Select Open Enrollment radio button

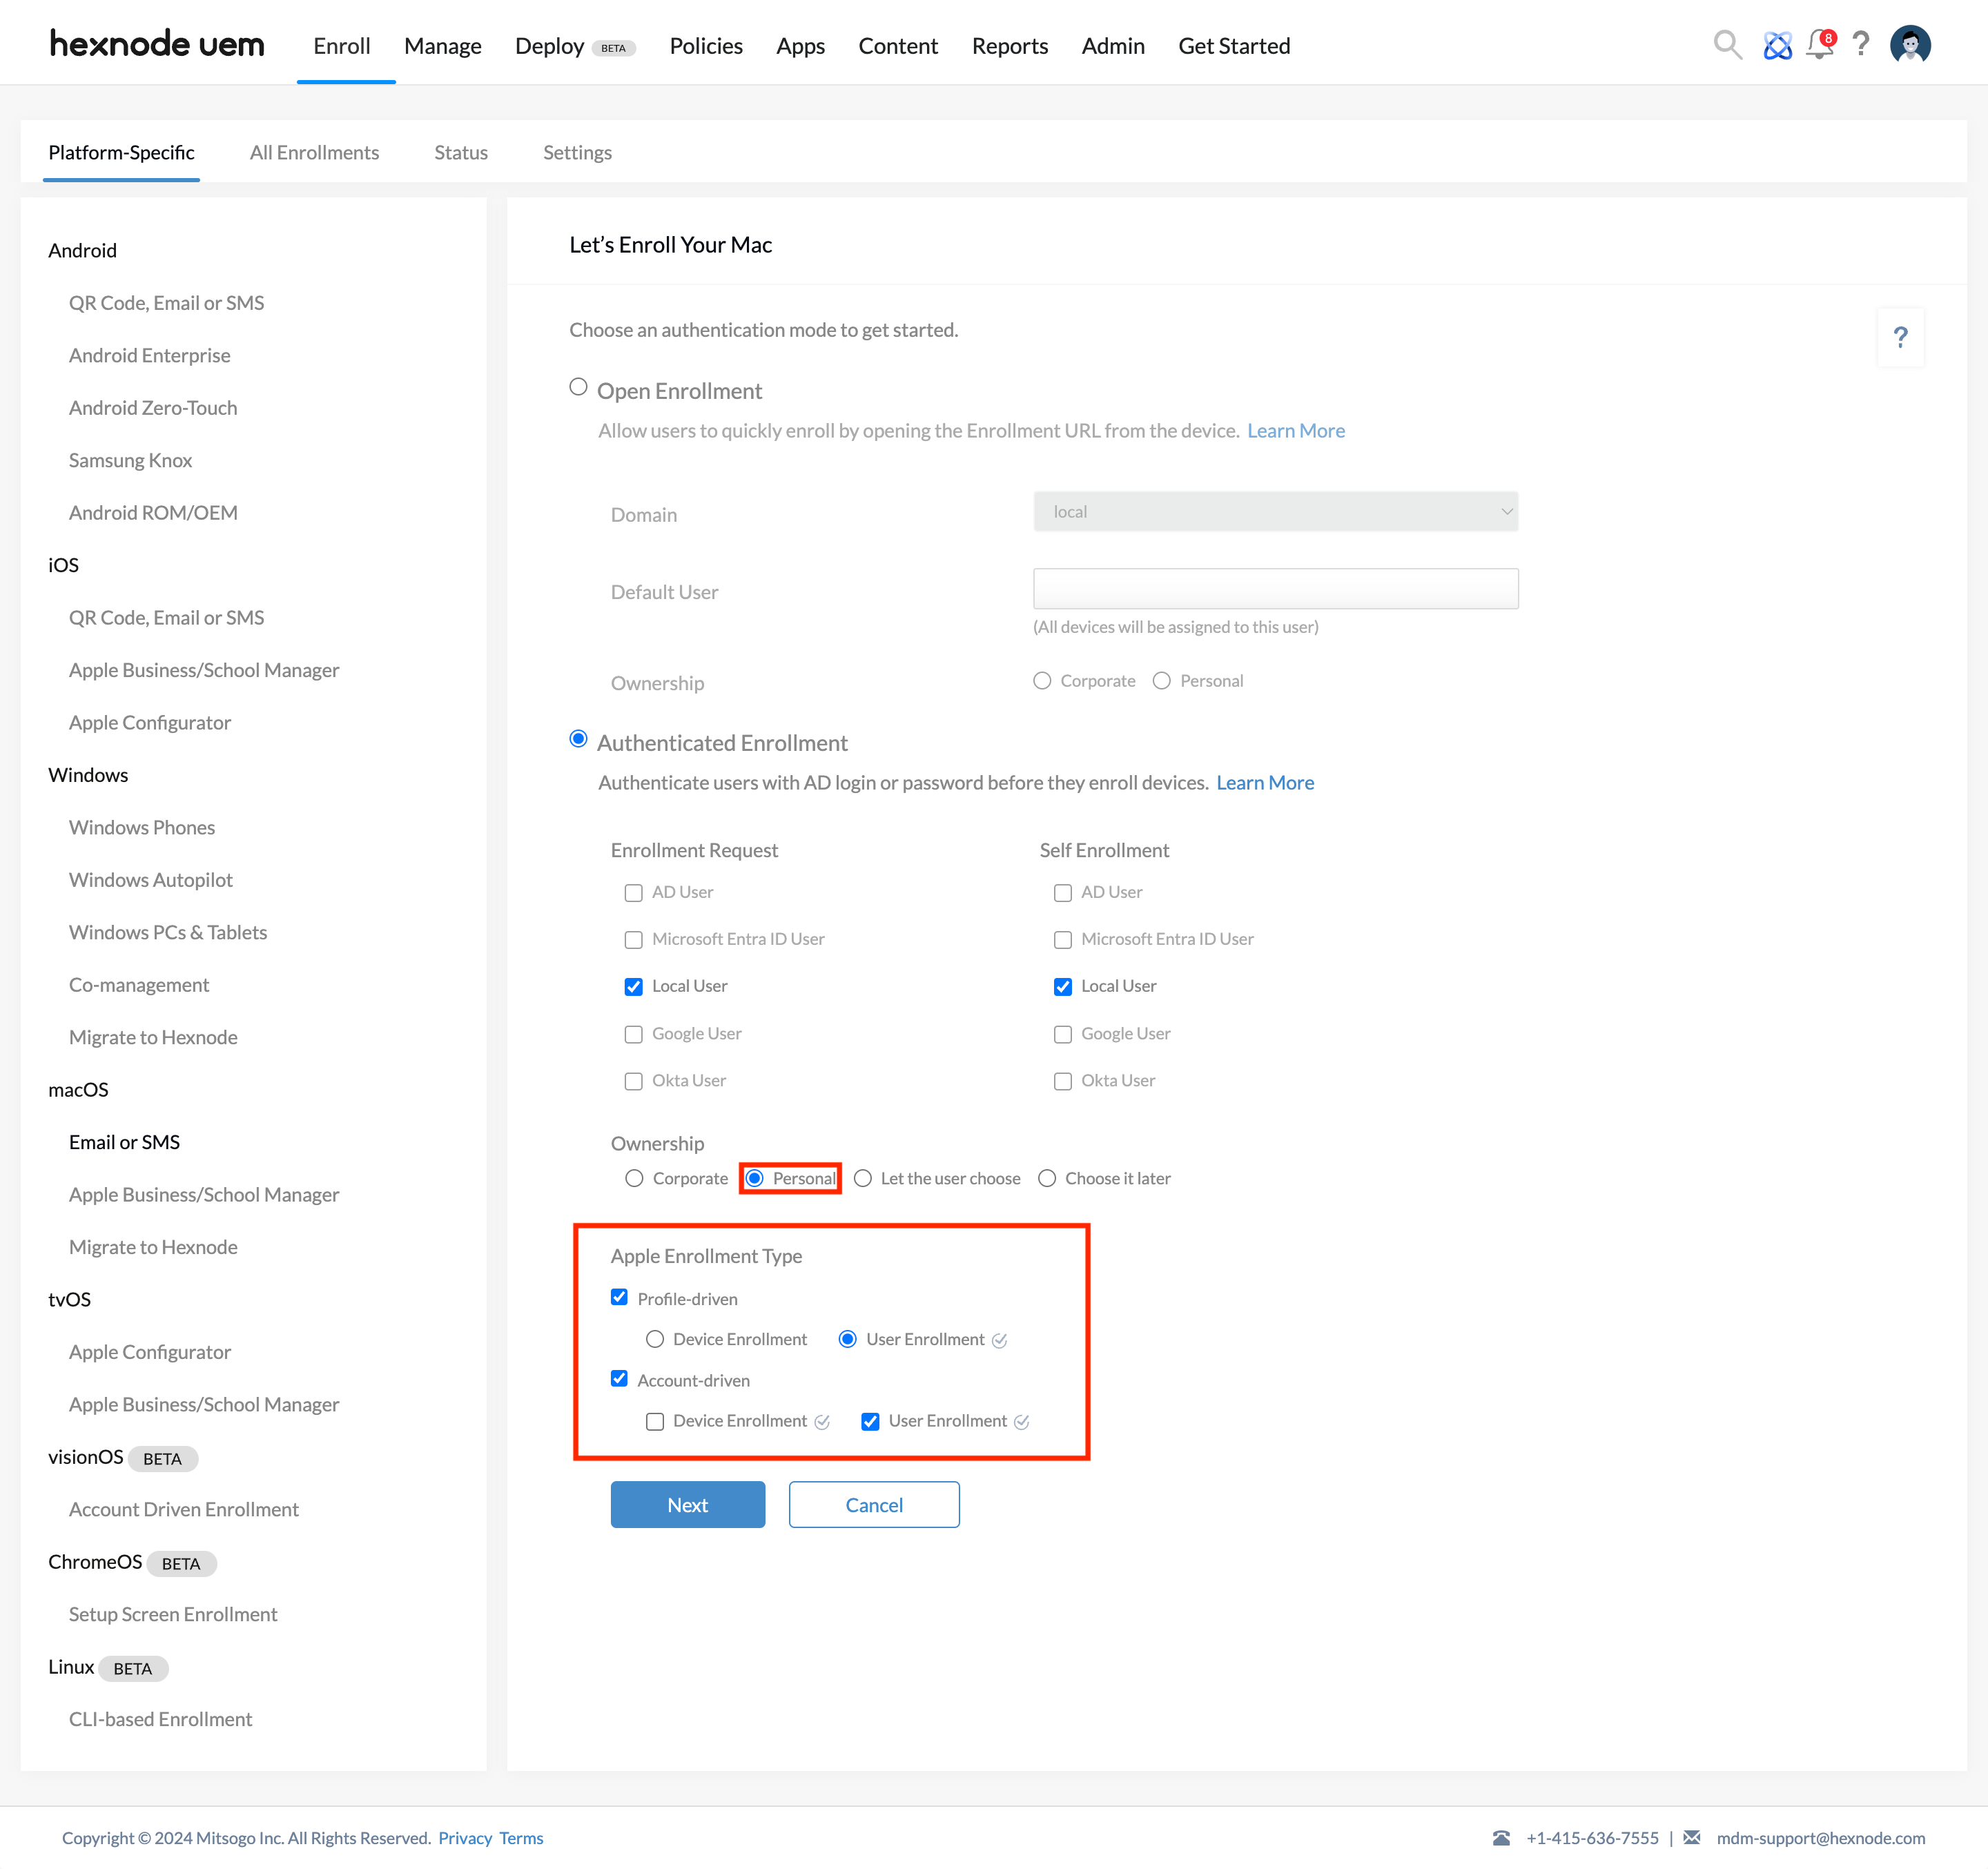tap(578, 387)
